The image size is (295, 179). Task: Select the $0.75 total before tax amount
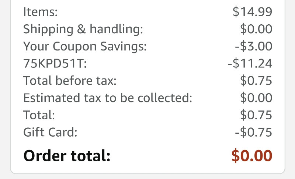[256, 81]
